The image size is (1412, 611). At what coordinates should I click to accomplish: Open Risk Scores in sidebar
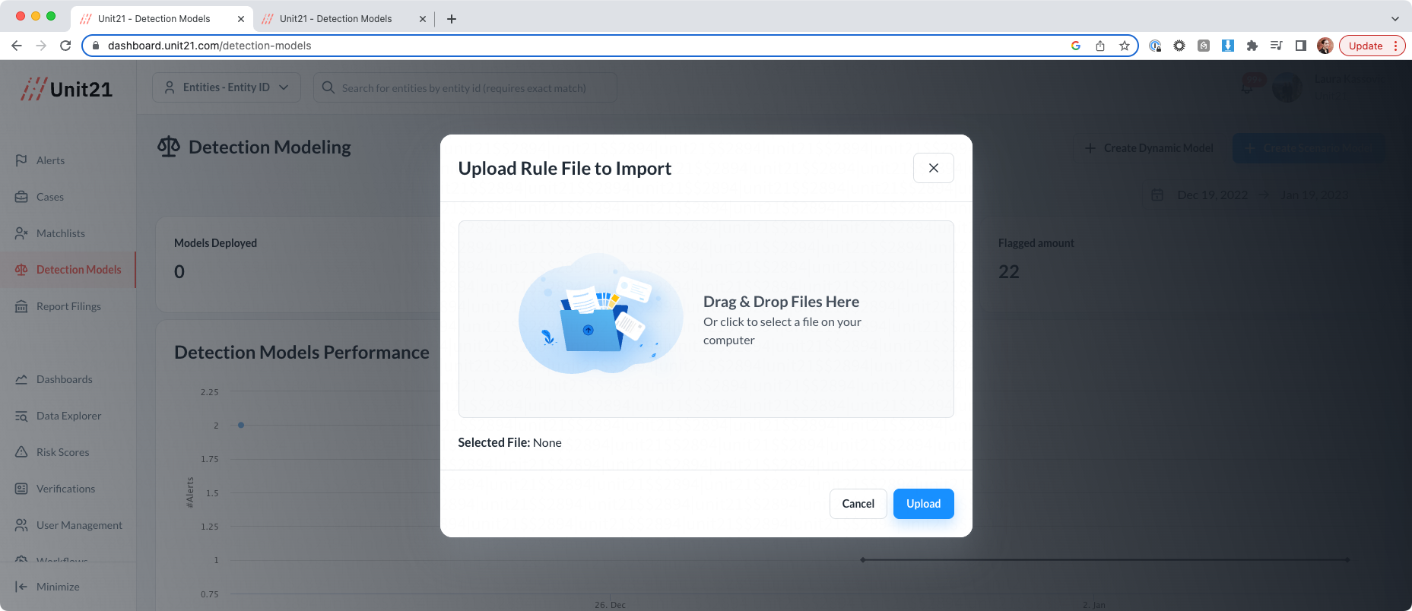pyautogui.click(x=62, y=452)
